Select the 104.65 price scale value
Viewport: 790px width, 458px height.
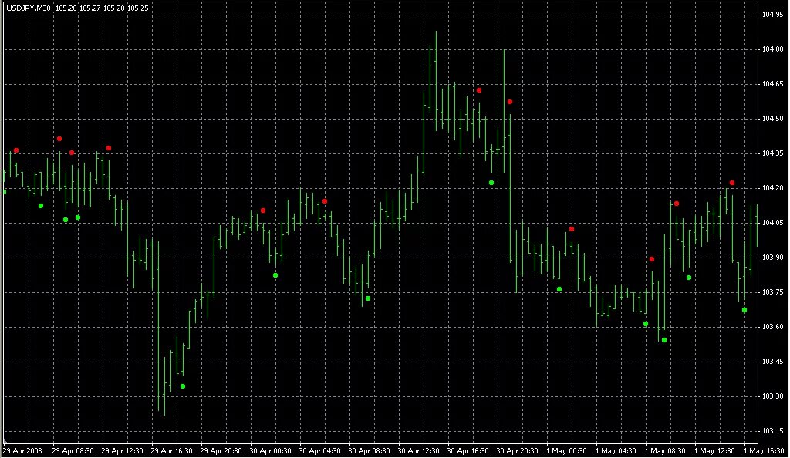772,84
